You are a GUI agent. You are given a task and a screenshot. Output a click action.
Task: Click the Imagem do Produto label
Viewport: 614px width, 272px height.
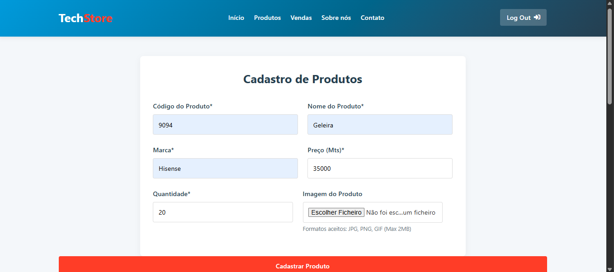(332, 194)
